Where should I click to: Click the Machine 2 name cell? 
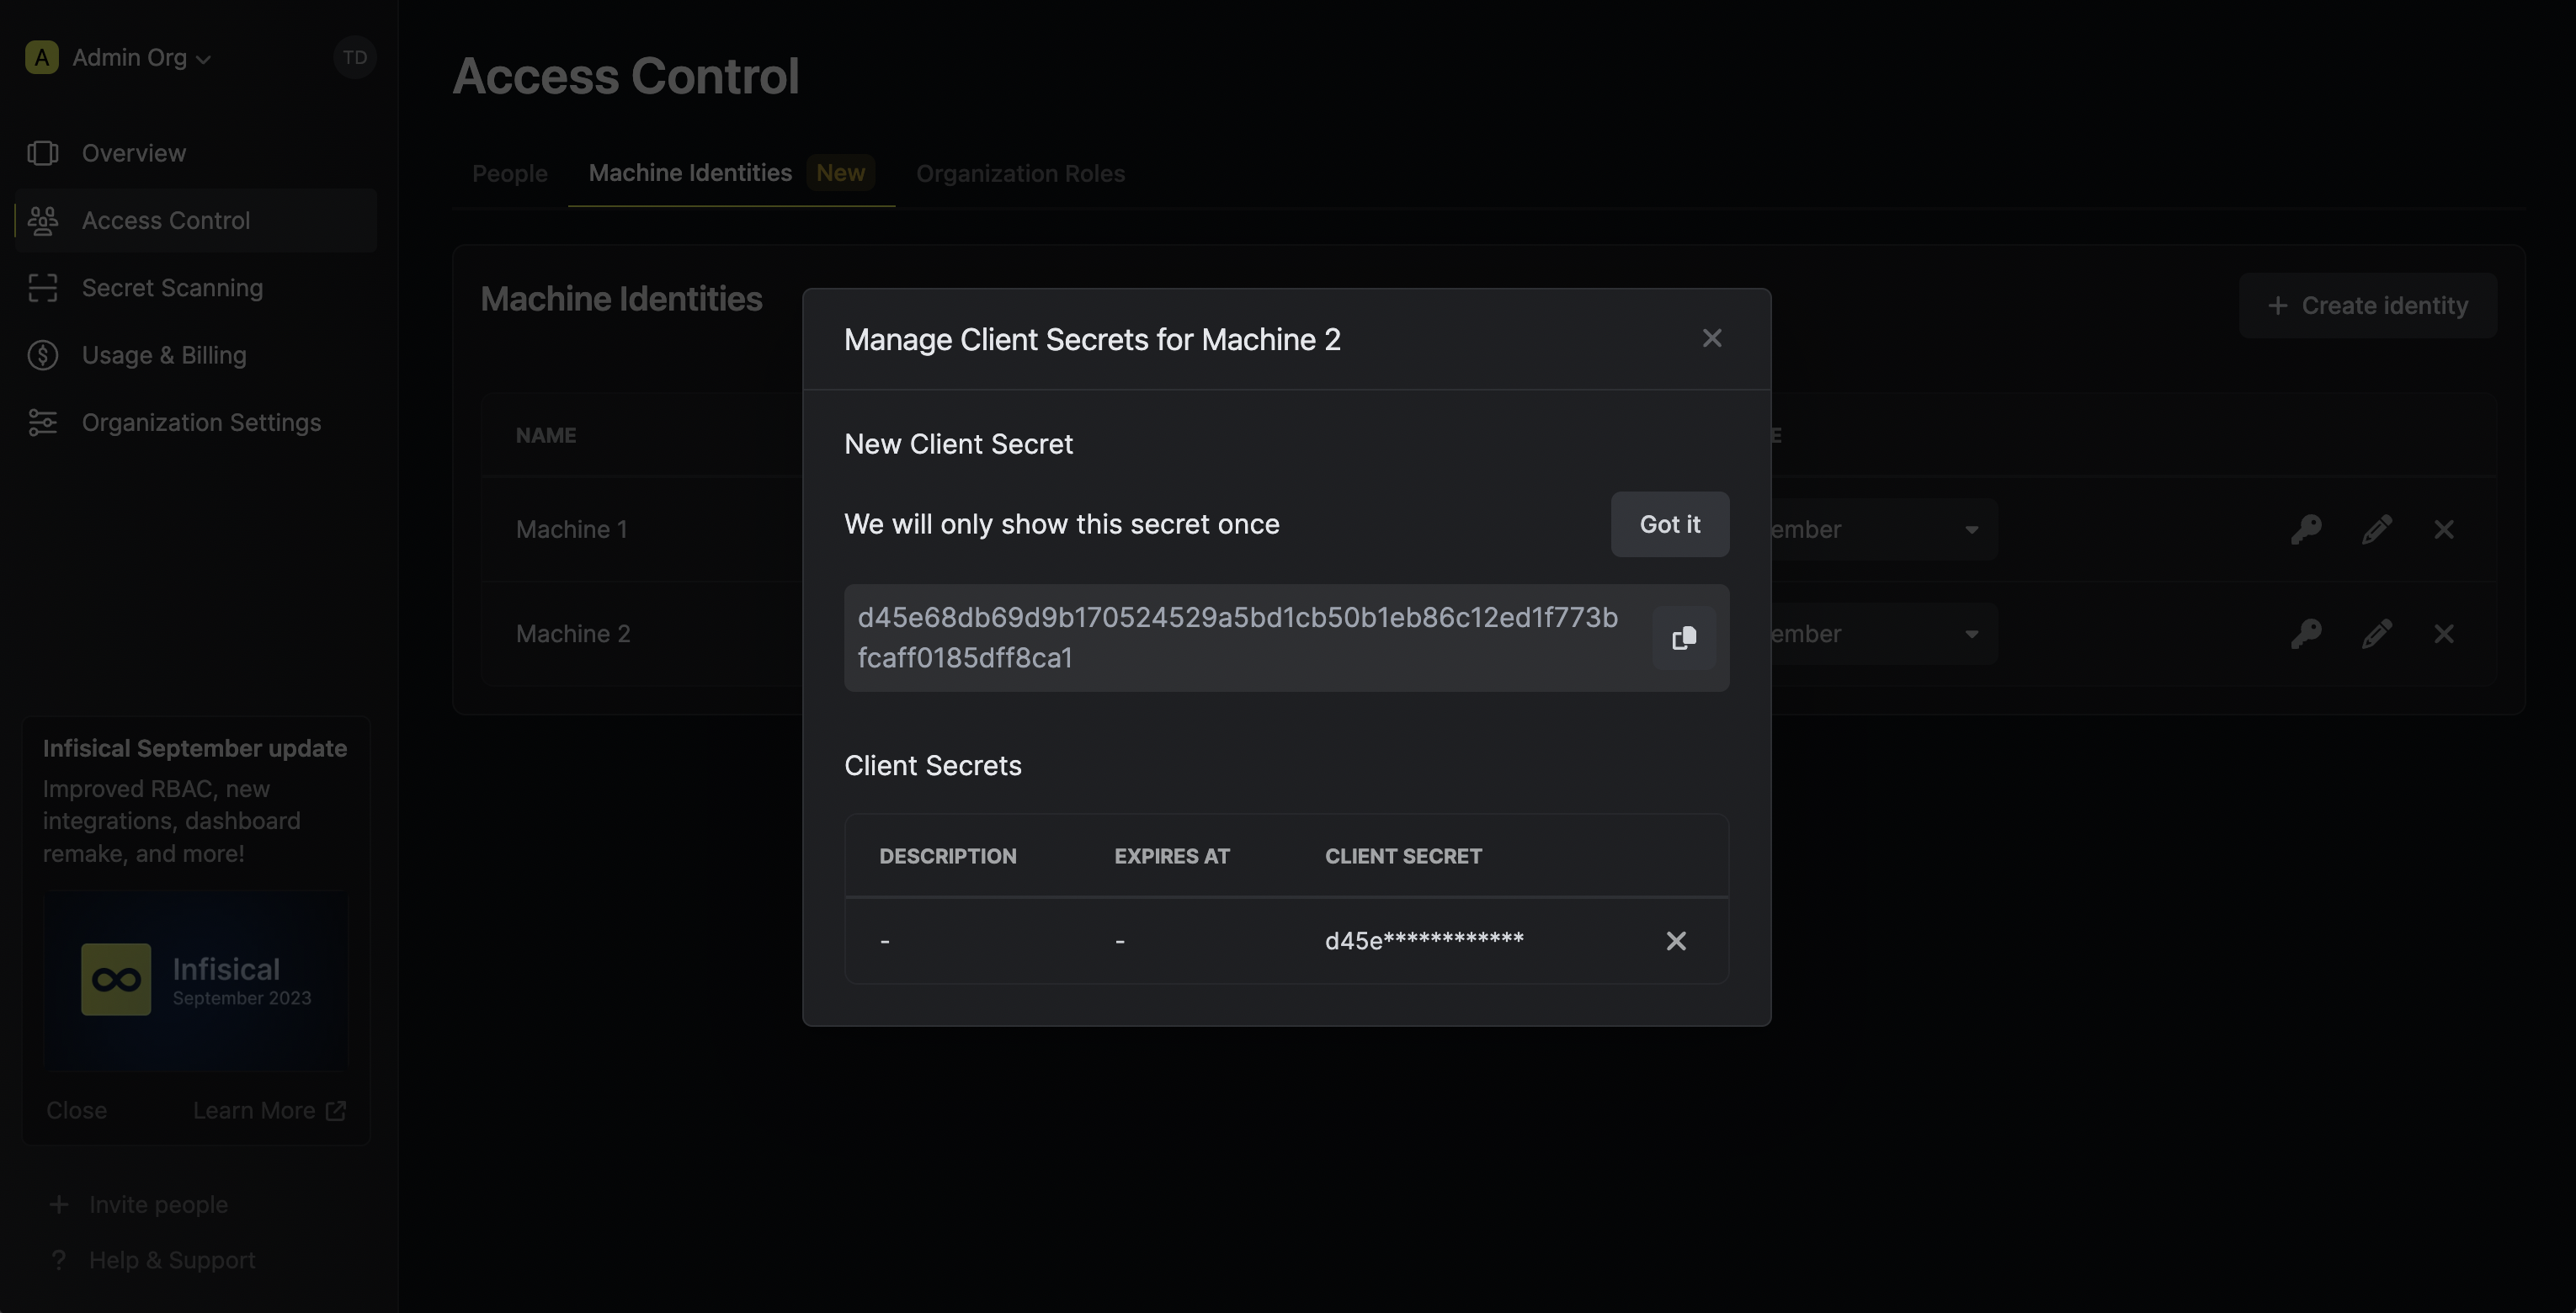(x=573, y=633)
